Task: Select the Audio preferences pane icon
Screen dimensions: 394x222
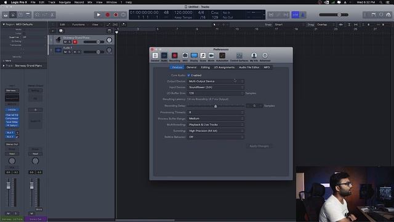Action: 164,57
